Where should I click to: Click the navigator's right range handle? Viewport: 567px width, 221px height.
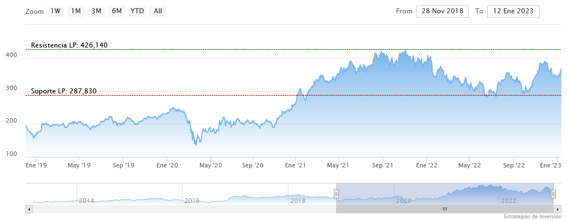click(x=553, y=193)
